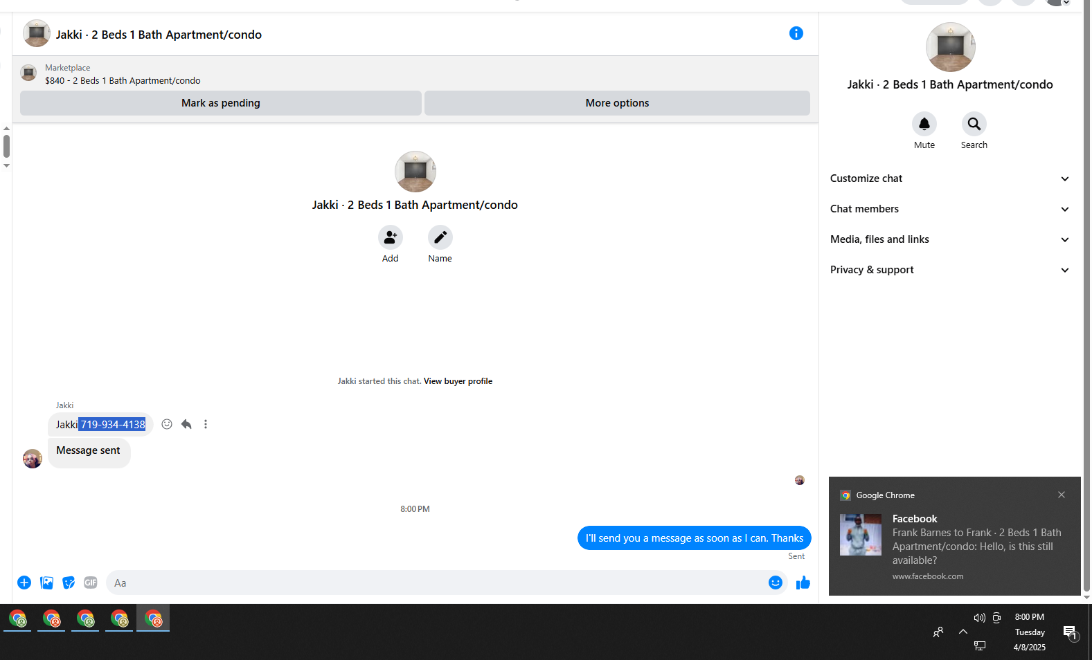React to Jakki's message with emoji icon

(x=167, y=424)
